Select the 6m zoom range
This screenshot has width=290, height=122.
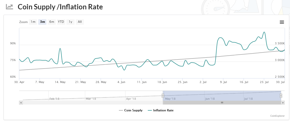[x=52, y=22]
